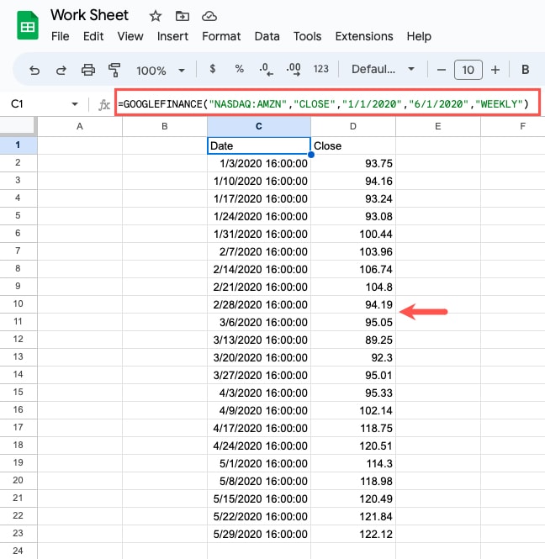Click cell with value 94.19

353,305
